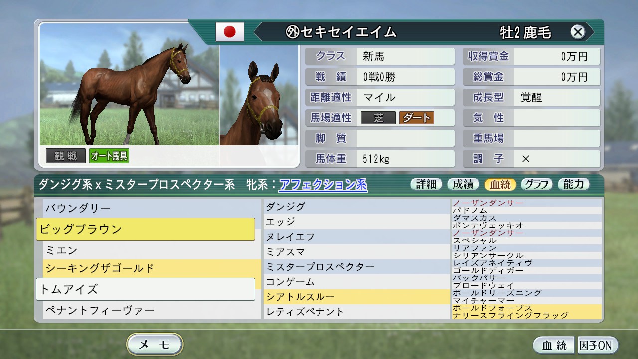
Task: Click マイチャーマー in the fourth generation
Action: click(x=527, y=300)
